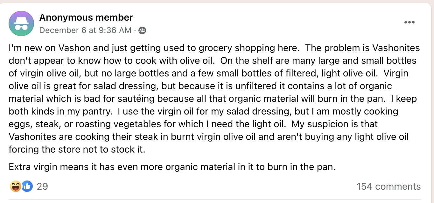Show who reacted via the 29 count
The height and width of the screenshot is (203, 434).
tap(42, 186)
